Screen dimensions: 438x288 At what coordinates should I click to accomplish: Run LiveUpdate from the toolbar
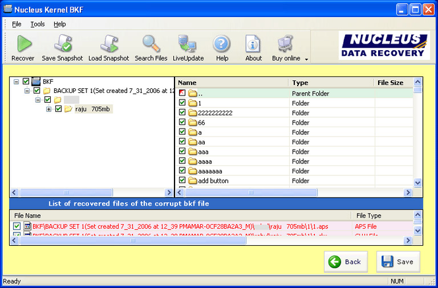[188, 43]
